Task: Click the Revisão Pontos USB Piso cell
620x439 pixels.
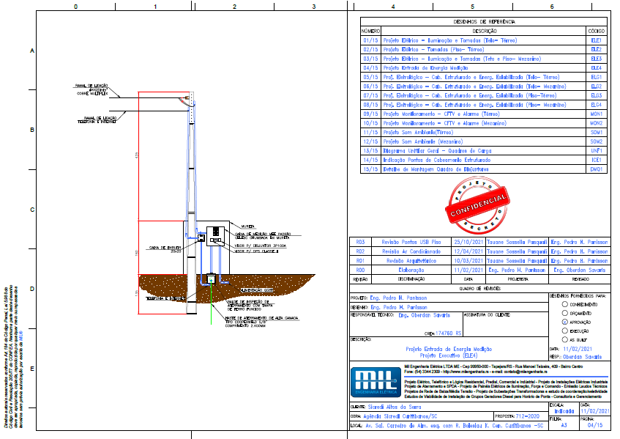Action: click(x=411, y=242)
